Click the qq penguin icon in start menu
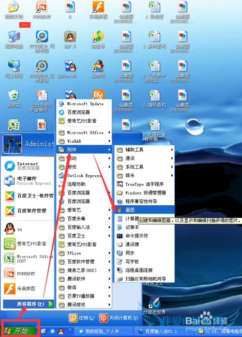This screenshot has width=242, height=337. tap(10, 229)
